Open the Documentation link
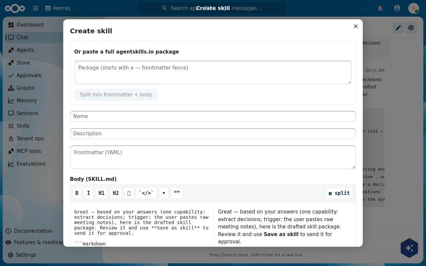 tap(33, 231)
